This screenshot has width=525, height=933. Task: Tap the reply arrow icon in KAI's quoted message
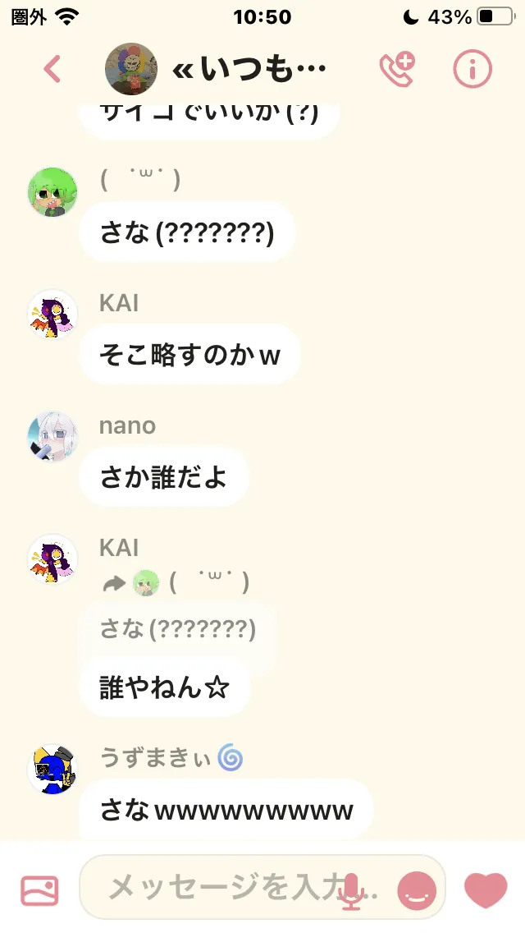[x=113, y=584]
